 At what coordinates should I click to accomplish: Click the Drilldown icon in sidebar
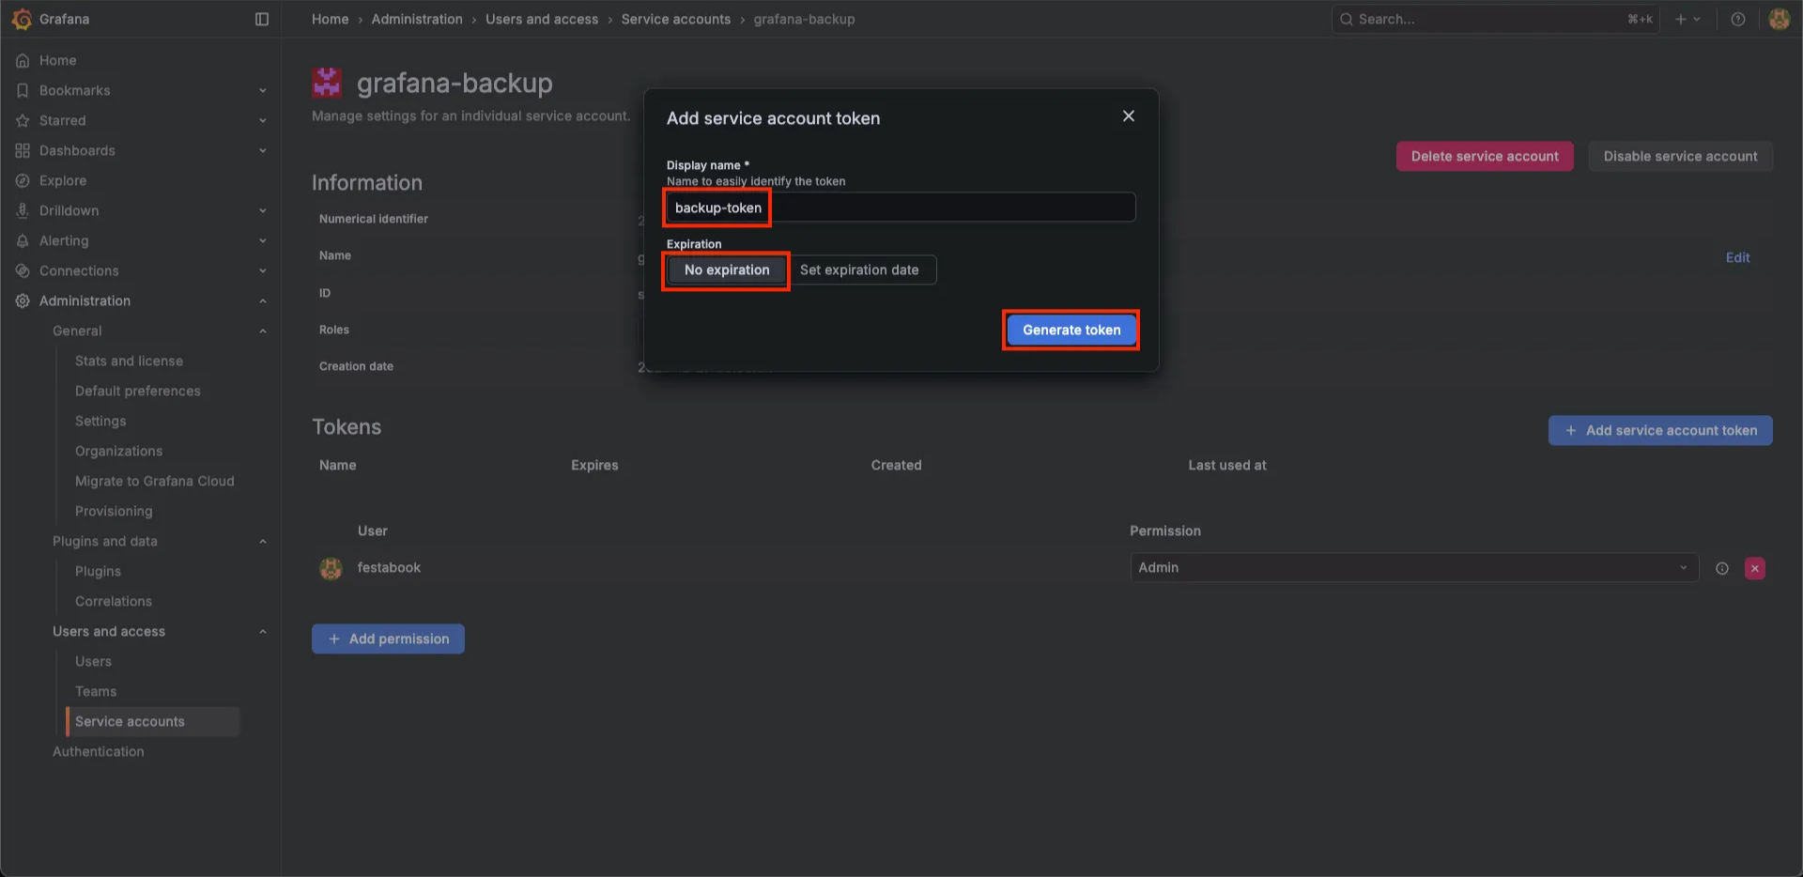(23, 210)
